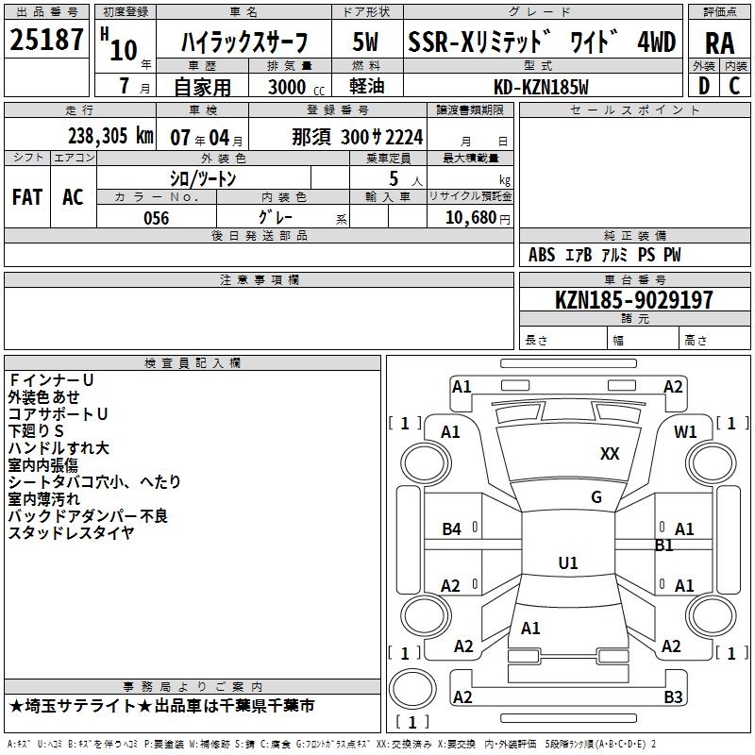Select the W1 mark on the fender
Screen dimensions: 755x755
pos(685,432)
